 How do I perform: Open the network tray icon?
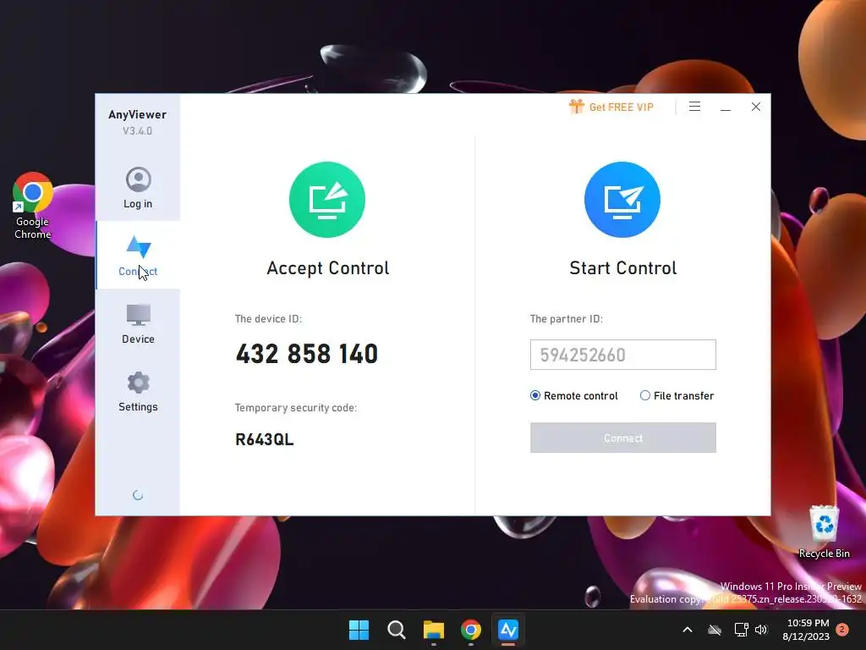(741, 630)
